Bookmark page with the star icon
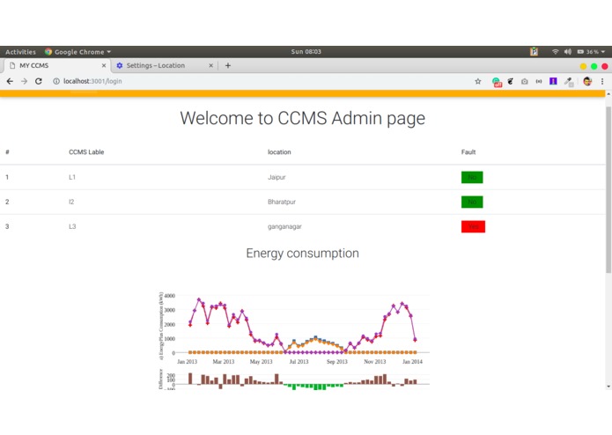Screen dimensions: 612x435 (478, 81)
